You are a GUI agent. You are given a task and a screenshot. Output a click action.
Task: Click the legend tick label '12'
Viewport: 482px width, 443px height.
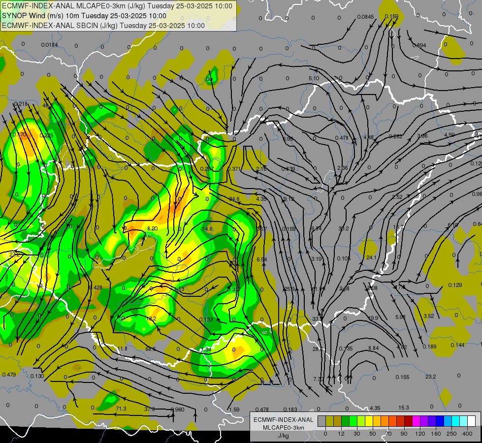[341, 434]
